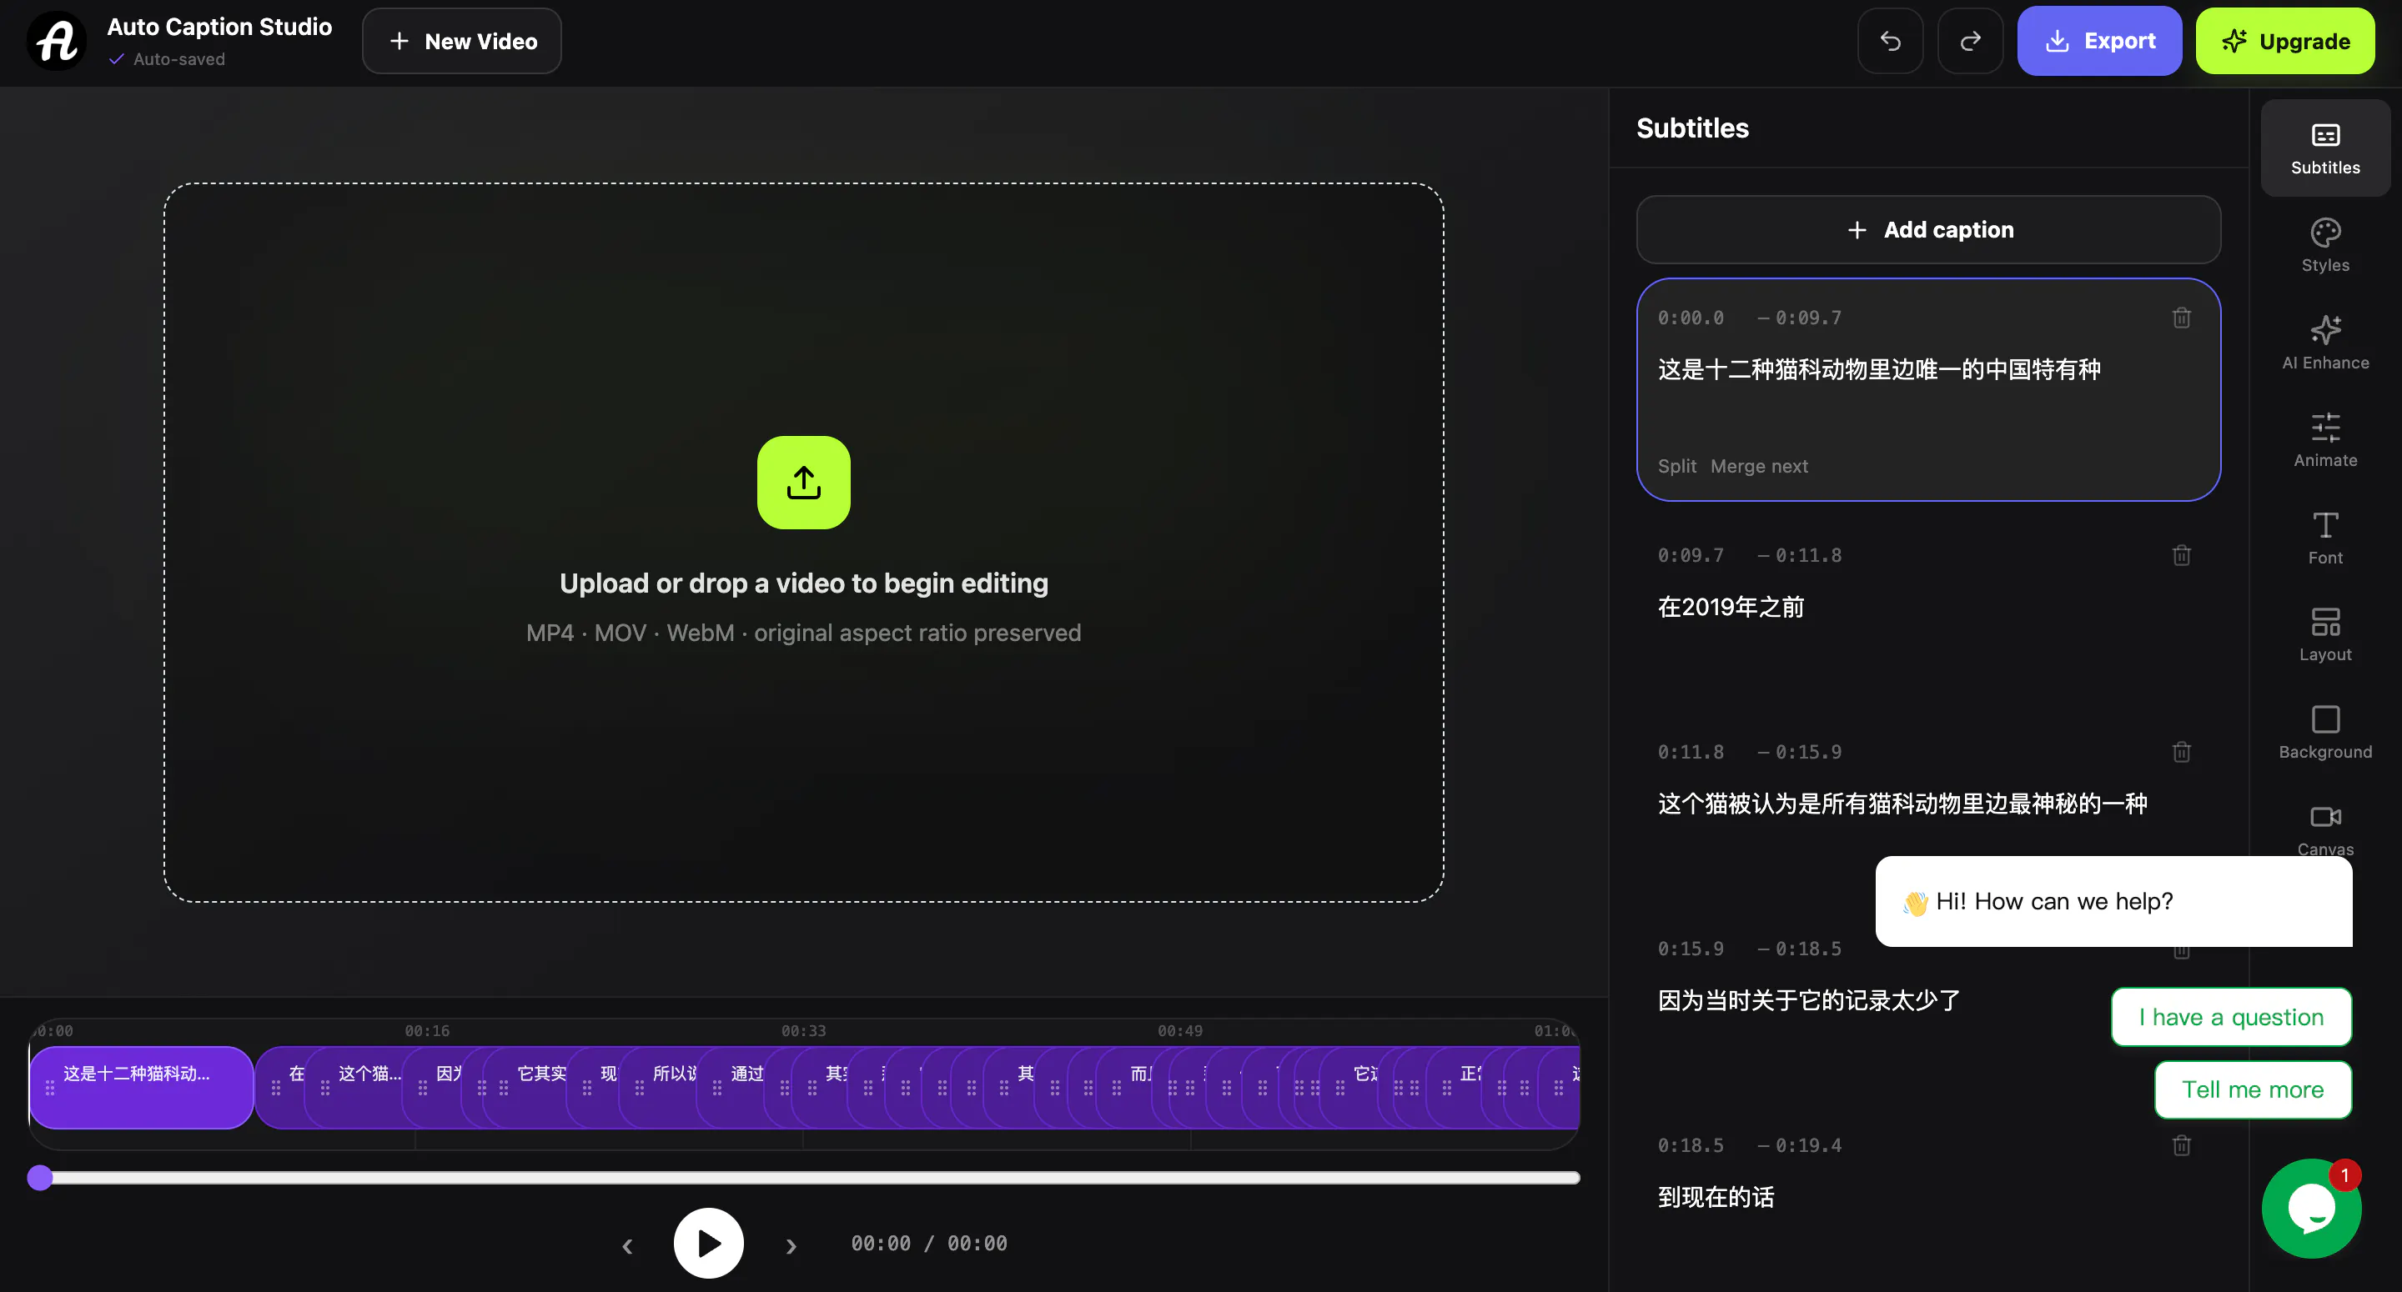
Task: Click the undo arrow icon
Action: pyautogui.click(x=1890, y=41)
